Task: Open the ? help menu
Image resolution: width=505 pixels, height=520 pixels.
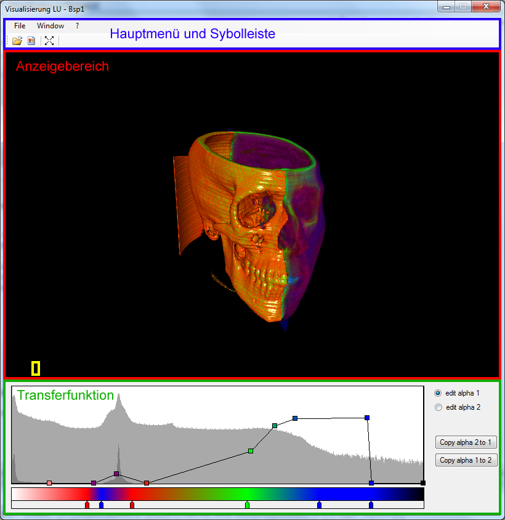Action: 77,26
